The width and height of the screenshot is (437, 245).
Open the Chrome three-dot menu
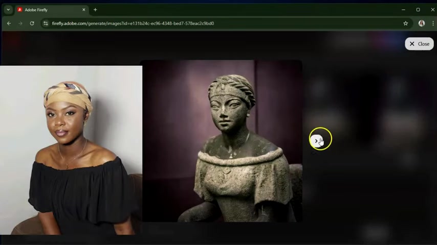[x=433, y=23]
